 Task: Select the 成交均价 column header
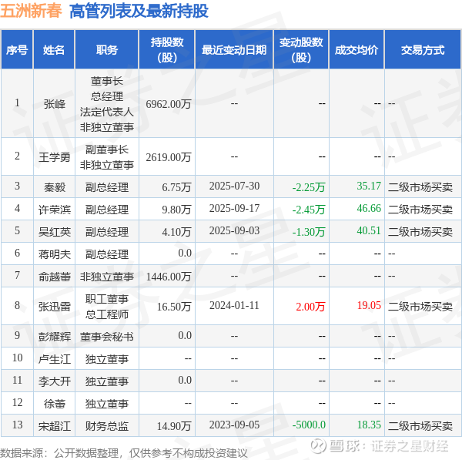click(x=357, y=49)
